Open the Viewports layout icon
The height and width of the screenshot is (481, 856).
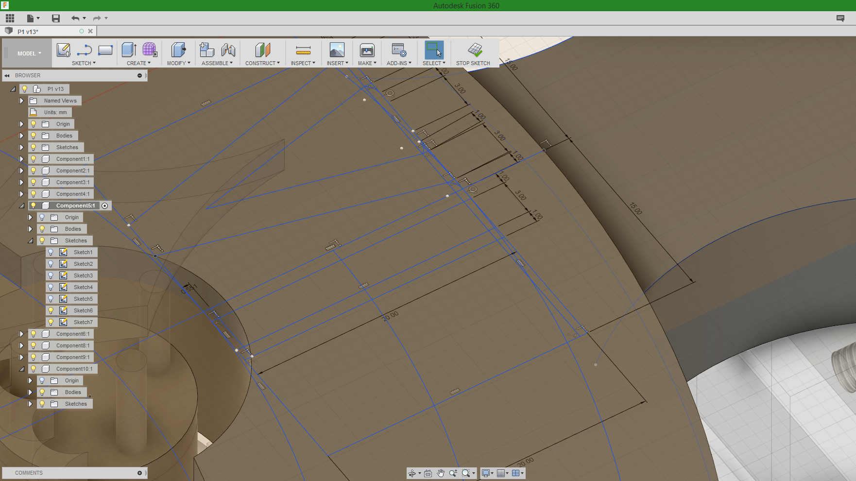tap(516, 473)
